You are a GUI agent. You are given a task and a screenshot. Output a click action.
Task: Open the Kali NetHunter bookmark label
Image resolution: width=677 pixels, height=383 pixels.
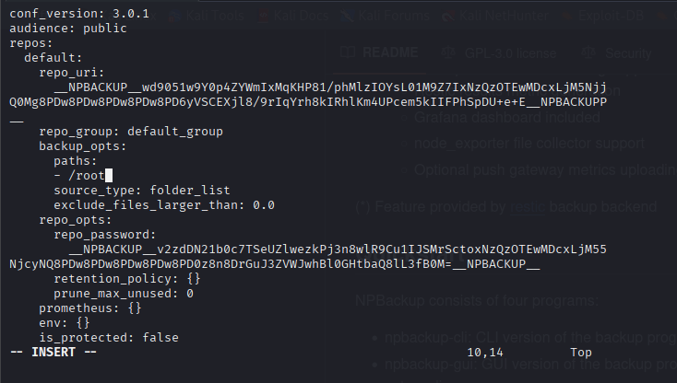tap(493, 17)
